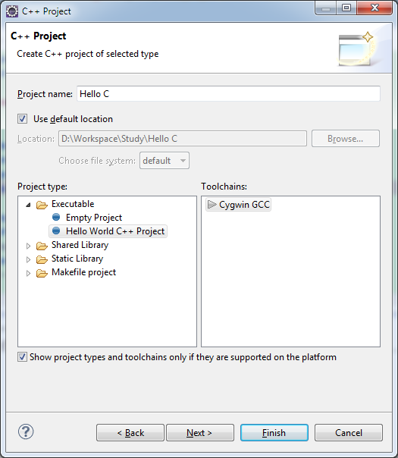
Task: Uncheck Use default location checkbox
Action: pyautogui.click(x=23, y=119)
